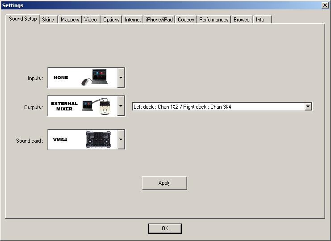Open the Outputs dropdown arrow
The image size is (331, 241).
(x=121, y=106)
